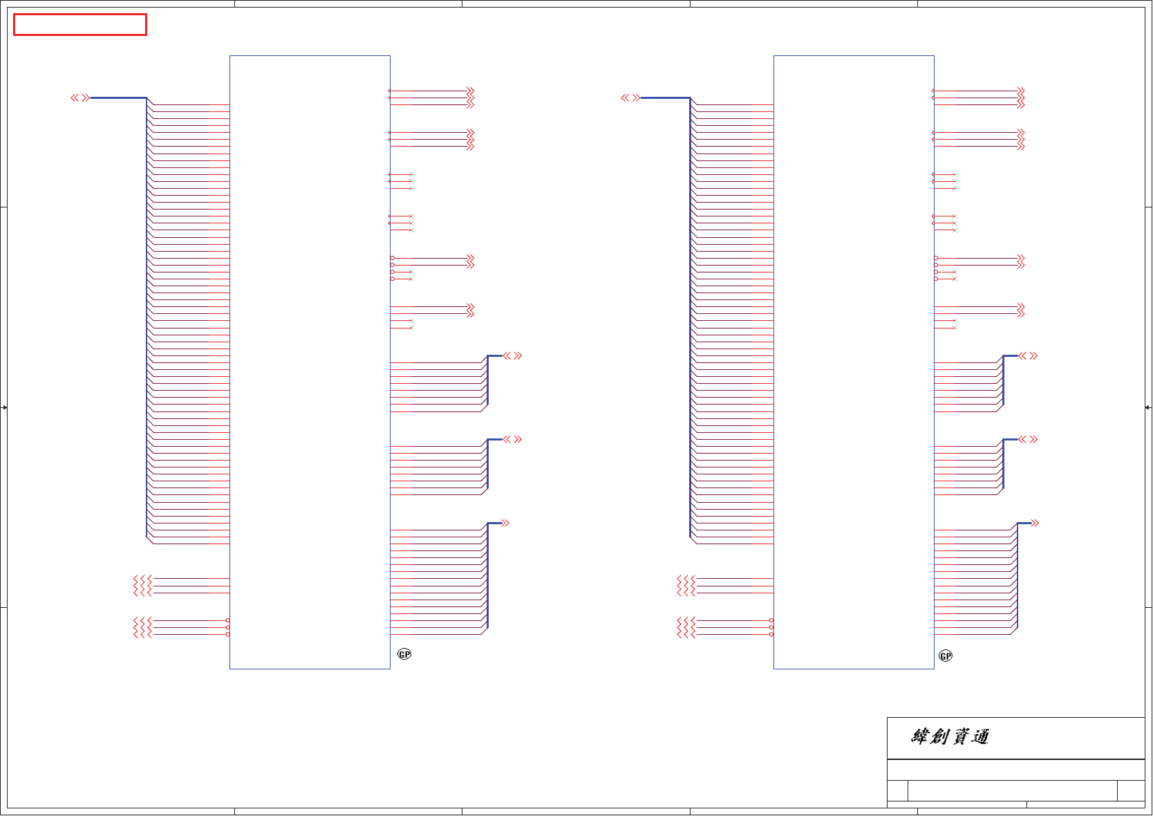Select the single-arrow output bus port of left block
Image resolution: width=1153 pixels, height=816 pixels.
click(505, 523)
